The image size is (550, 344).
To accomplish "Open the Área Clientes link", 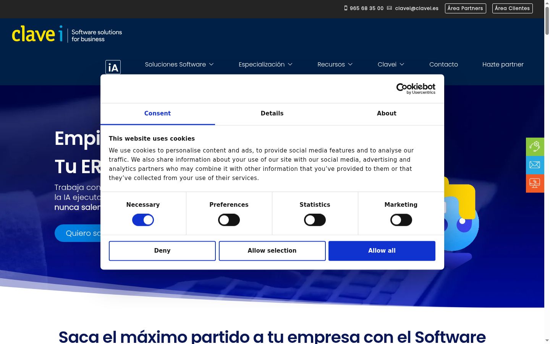I will pos(512,8).
